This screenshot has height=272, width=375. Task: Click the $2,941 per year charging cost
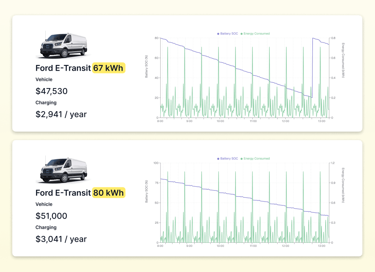pyautogui.click(x=61, y=114)
